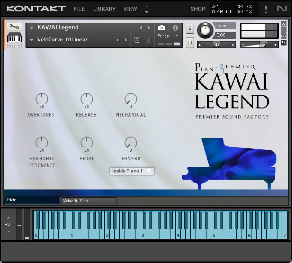Delete snapshot with the trash icon
The height and width of the screenshot is (263, 292).
[148, 40]
